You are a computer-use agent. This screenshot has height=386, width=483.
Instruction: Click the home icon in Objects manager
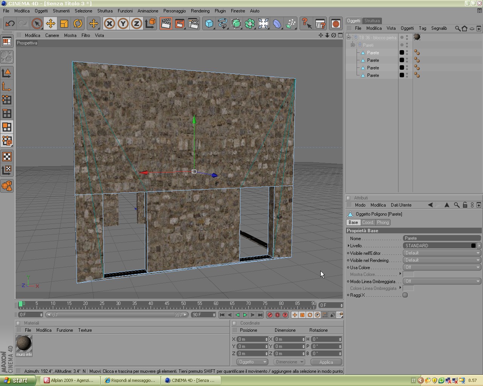(x=465, y=28)
